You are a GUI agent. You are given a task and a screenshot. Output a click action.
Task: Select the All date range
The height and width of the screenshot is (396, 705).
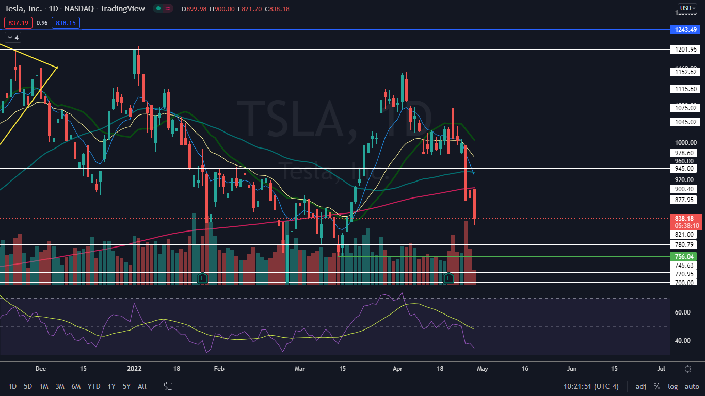tap(142, 386)
